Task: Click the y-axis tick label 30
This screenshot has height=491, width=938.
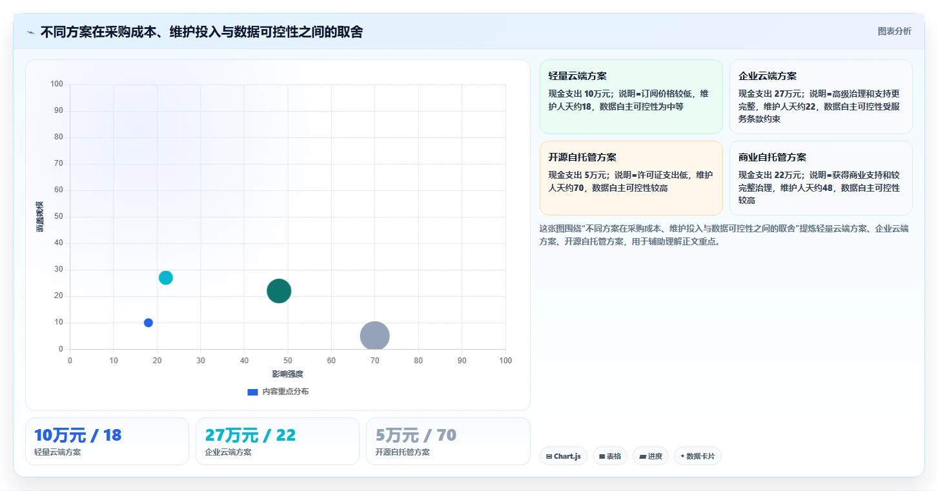Action: 59,270
